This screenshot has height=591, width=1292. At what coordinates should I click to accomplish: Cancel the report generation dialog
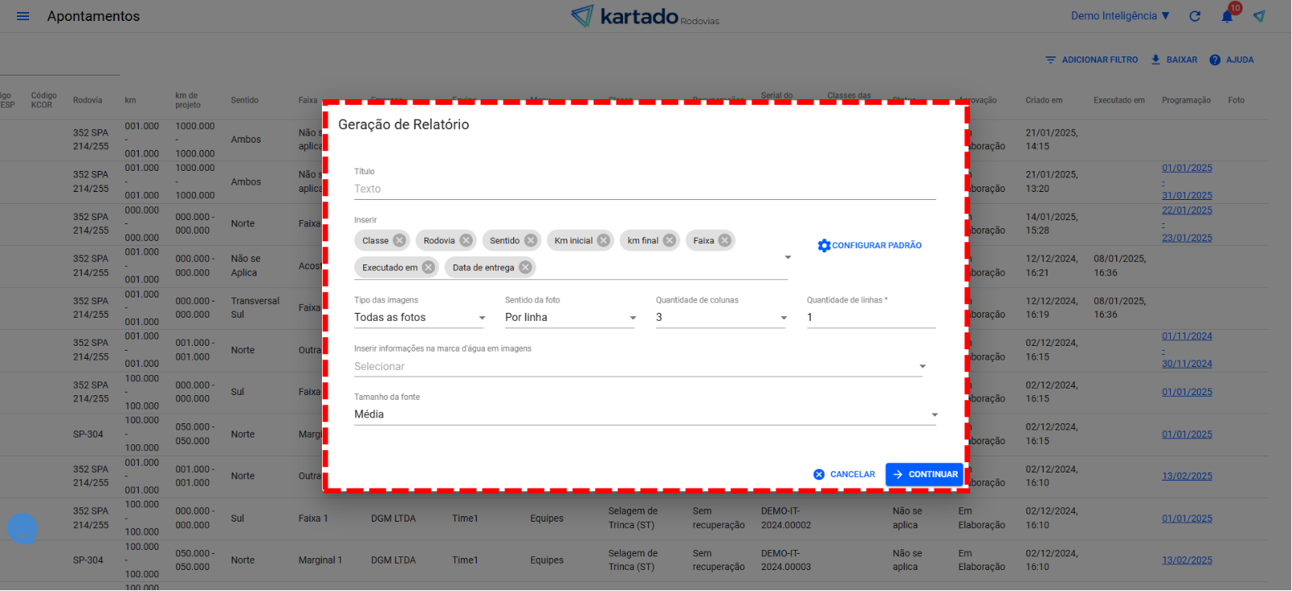coord(844,475)
